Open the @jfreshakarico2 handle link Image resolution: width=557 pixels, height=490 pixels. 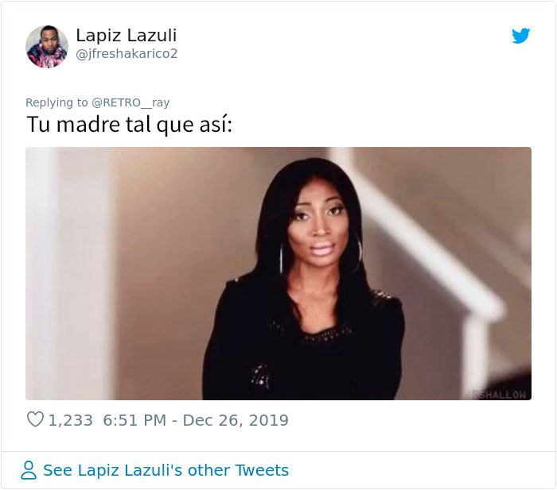click(x=127, y=54)
